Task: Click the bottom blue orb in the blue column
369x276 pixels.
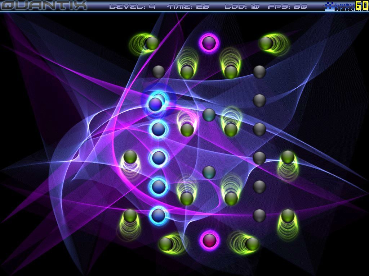Action: (159, 216)
